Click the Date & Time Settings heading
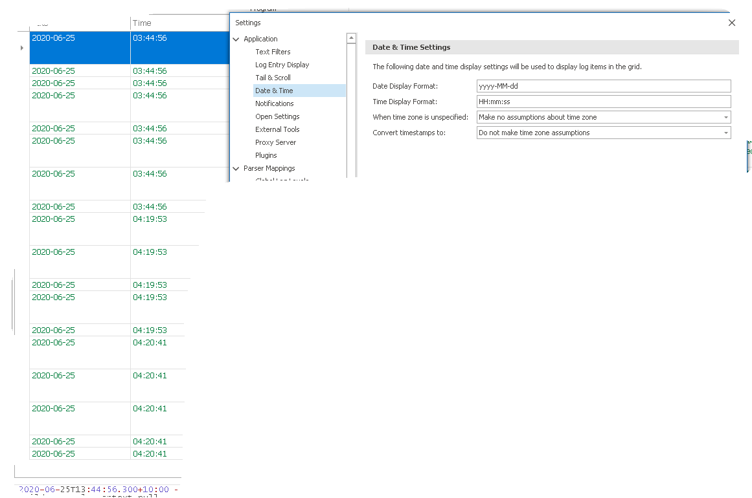Image resolution: width=752 pixels, height=498 pixels. coord(411,47)
